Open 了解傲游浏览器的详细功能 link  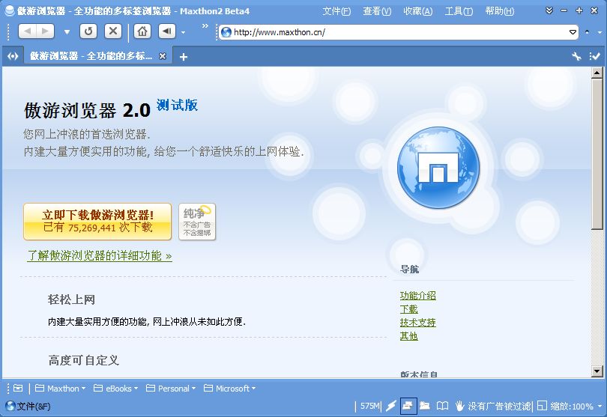pyautogui.click(x=100, y=256)
